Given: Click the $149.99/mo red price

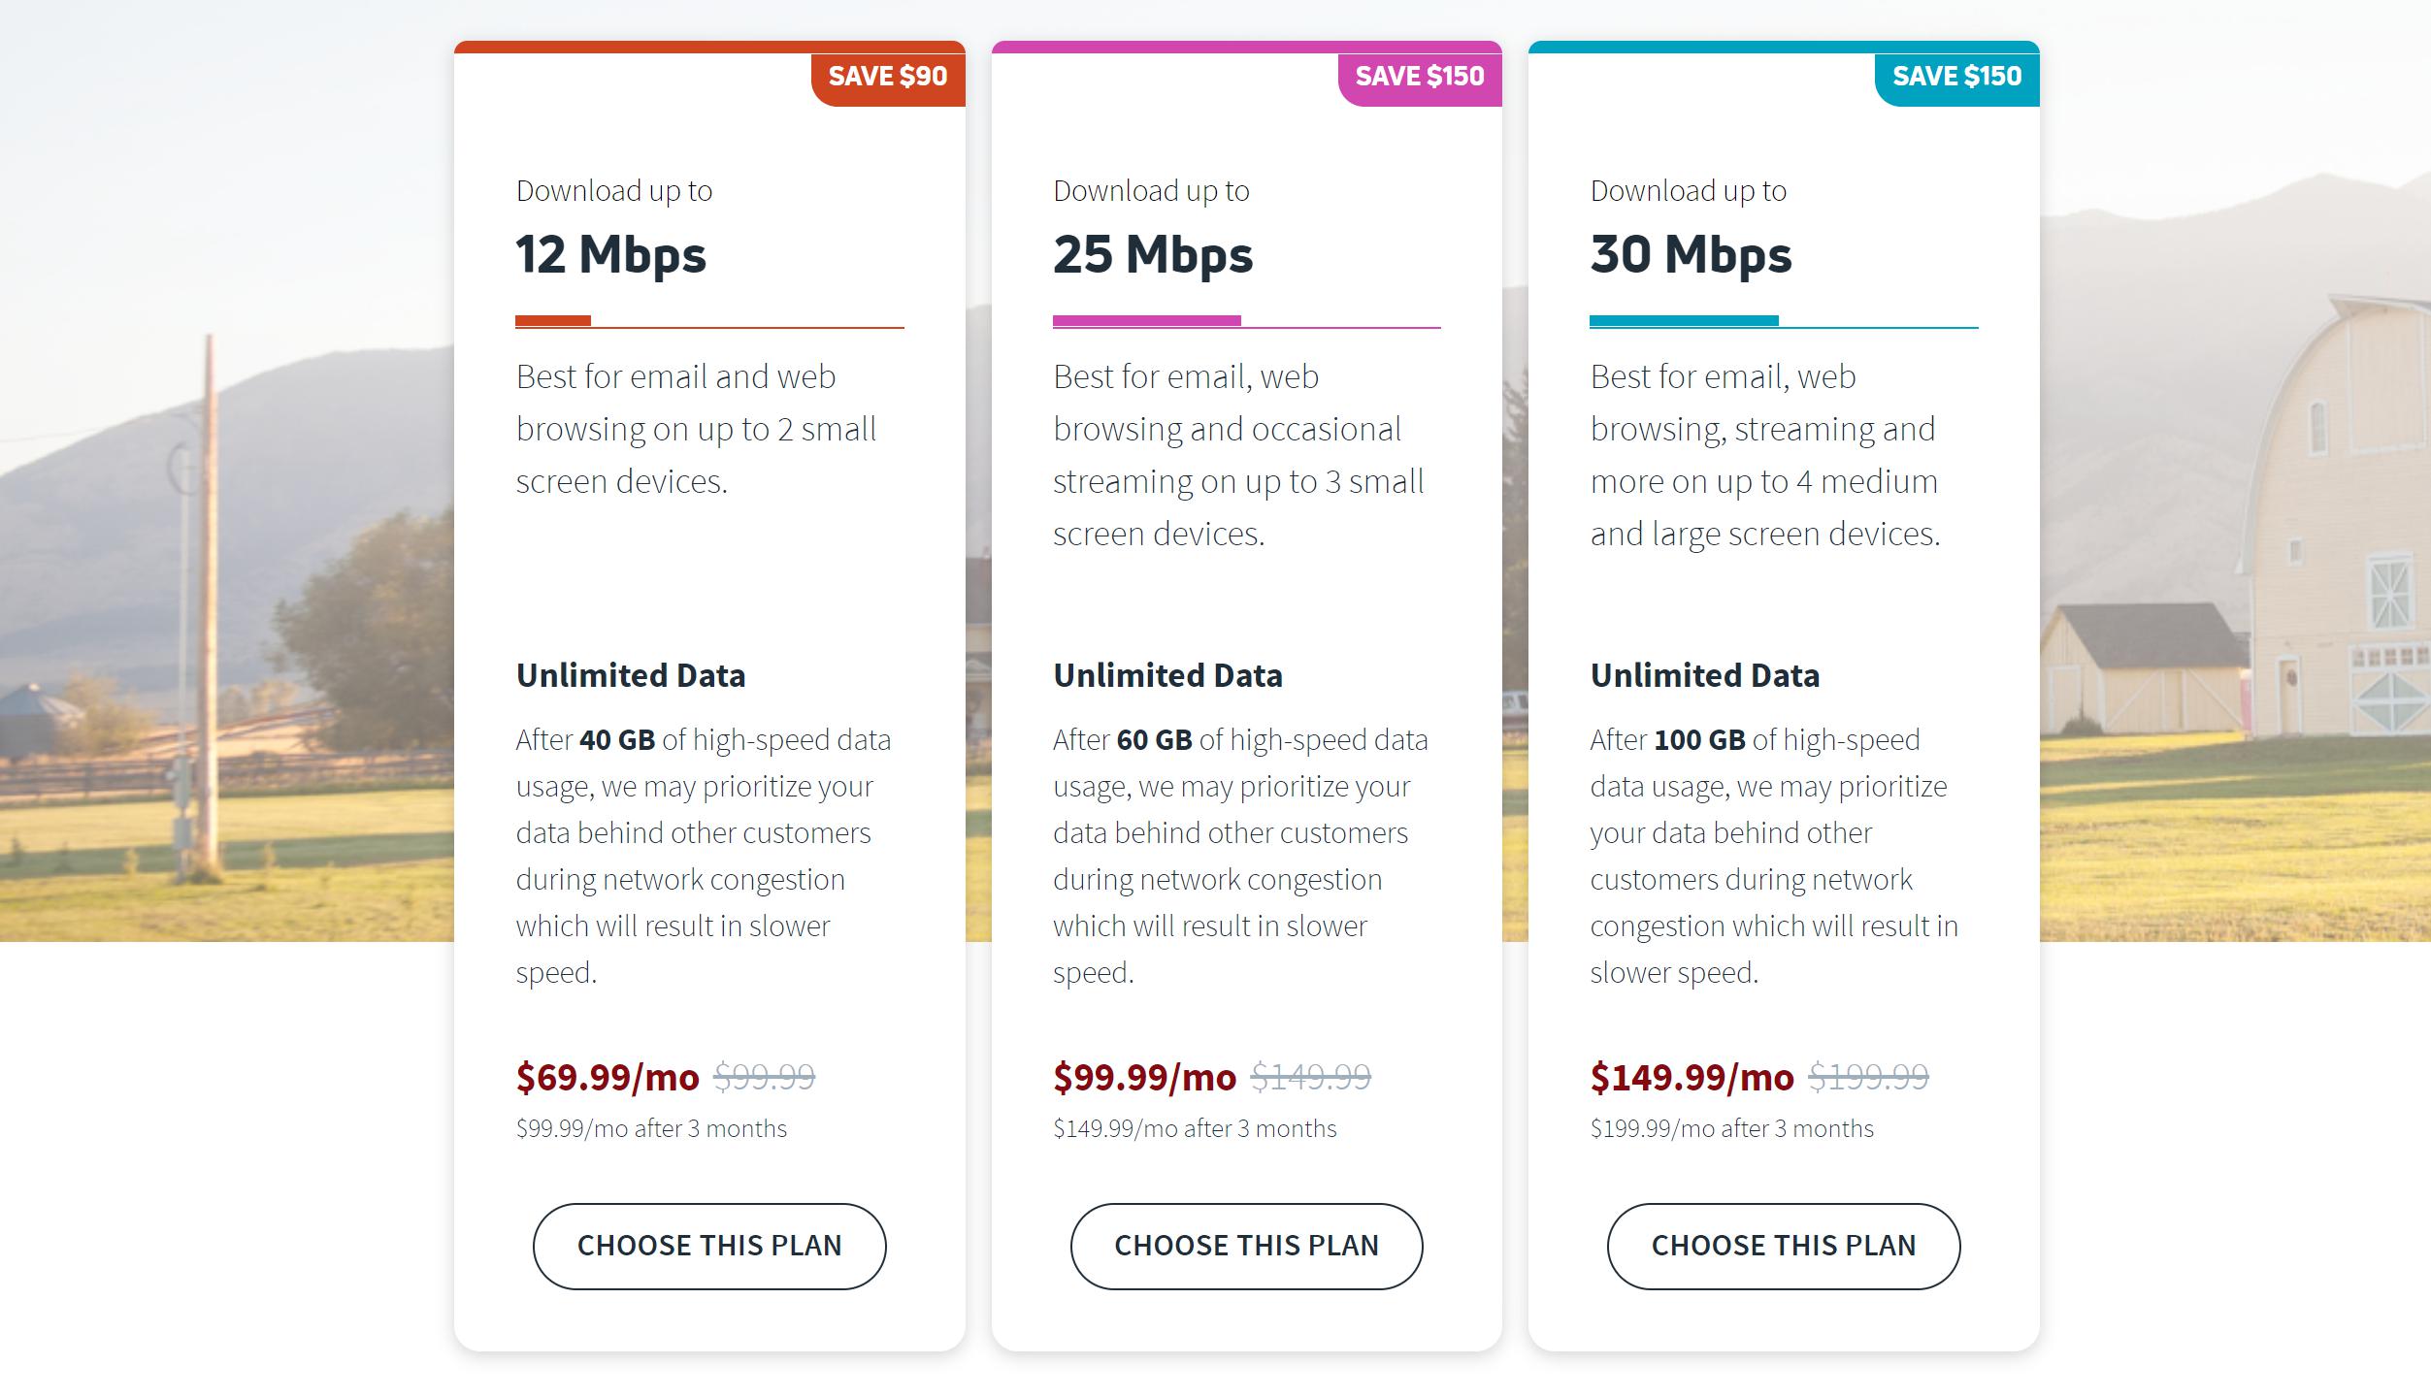Looking at the screenshot, I should tap(1692, 1077).
